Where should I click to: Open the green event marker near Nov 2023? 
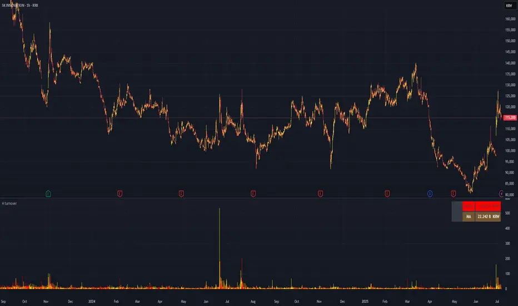(x=48, y=194)
